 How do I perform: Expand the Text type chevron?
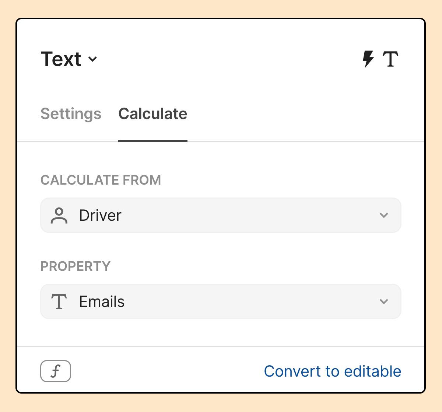pos(93,59)
